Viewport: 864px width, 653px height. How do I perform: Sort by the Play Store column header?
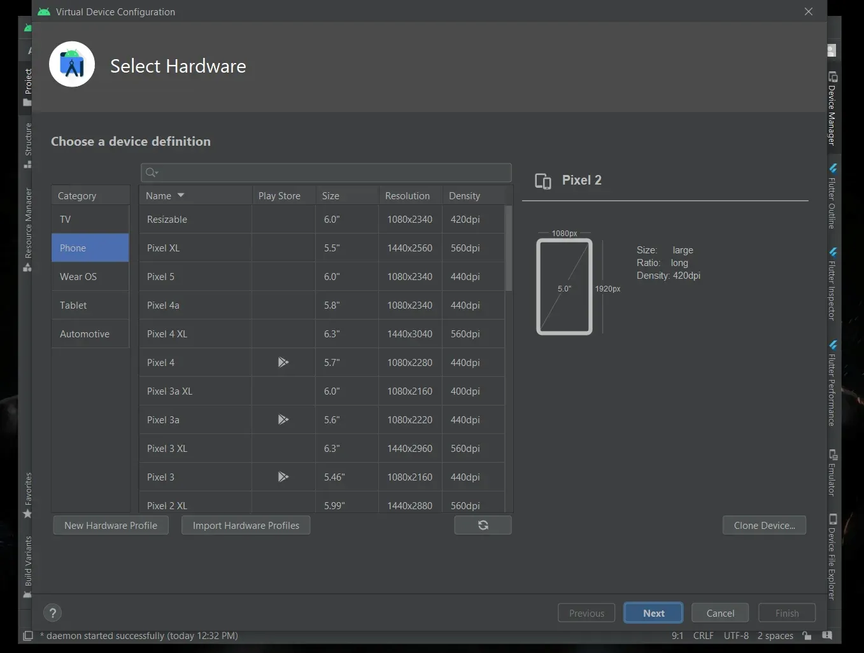point(284,195)
